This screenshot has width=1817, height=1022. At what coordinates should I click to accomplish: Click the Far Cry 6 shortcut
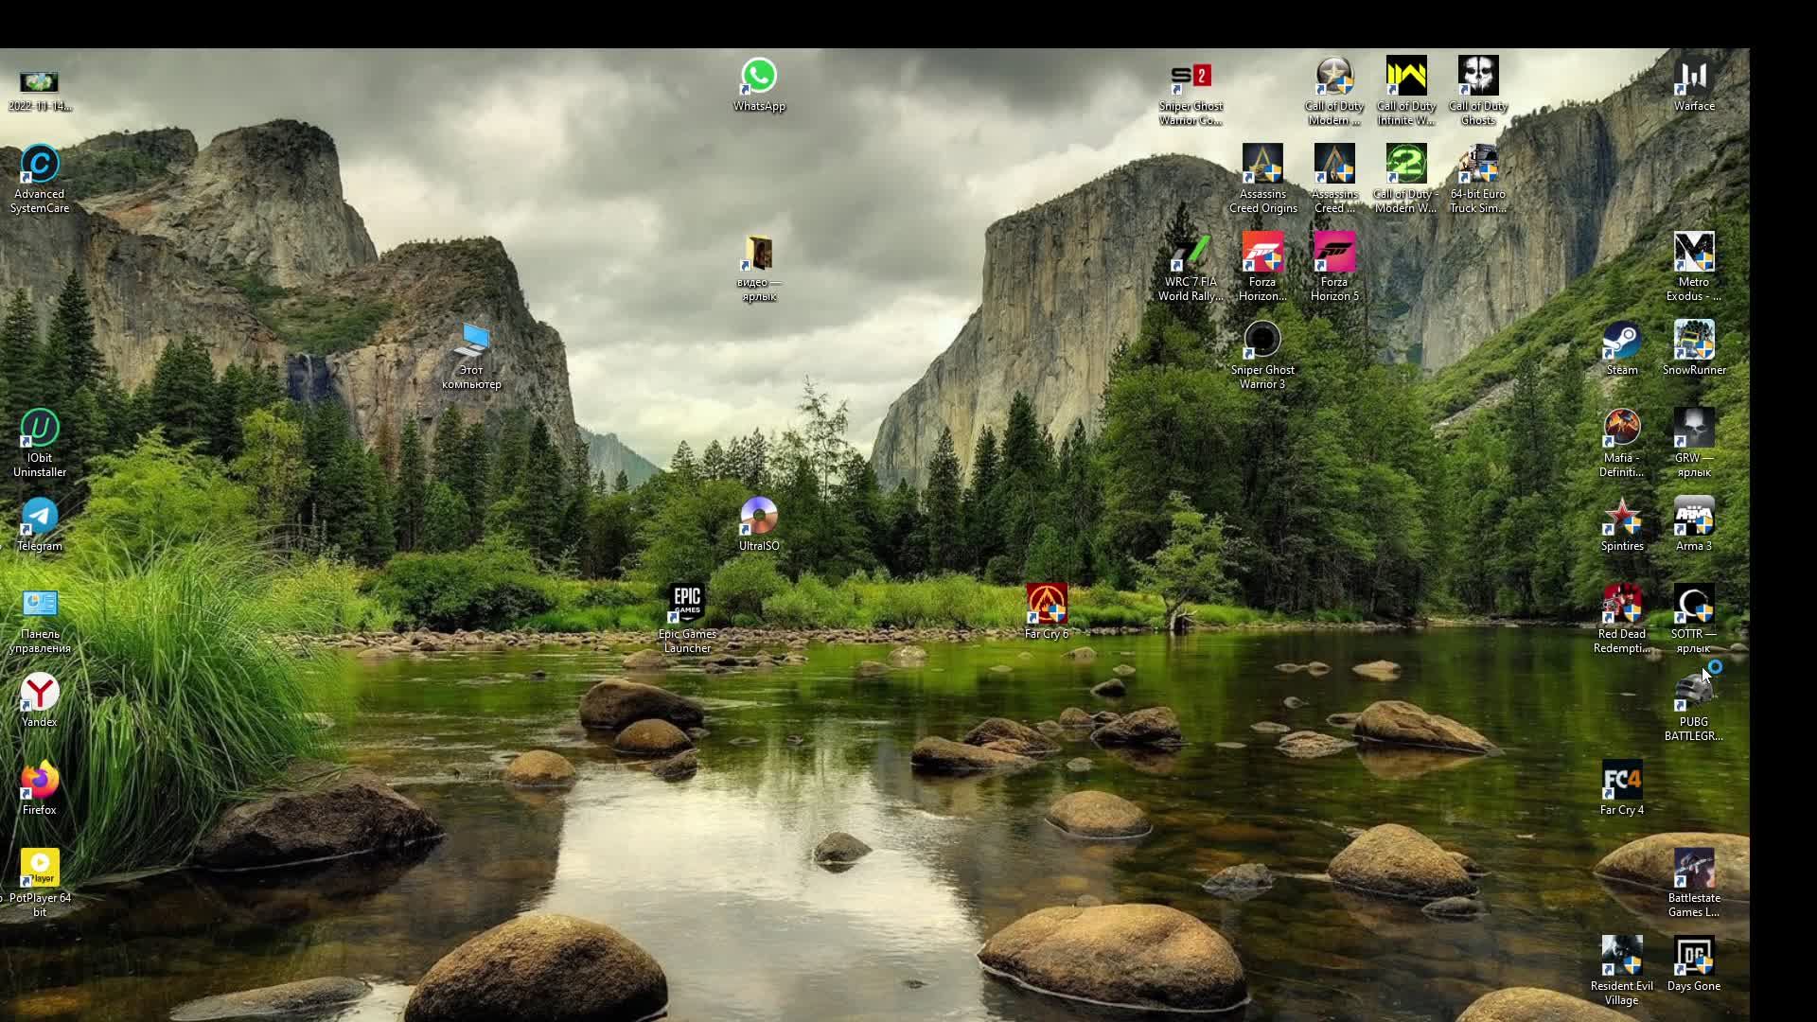[1047, 605]
